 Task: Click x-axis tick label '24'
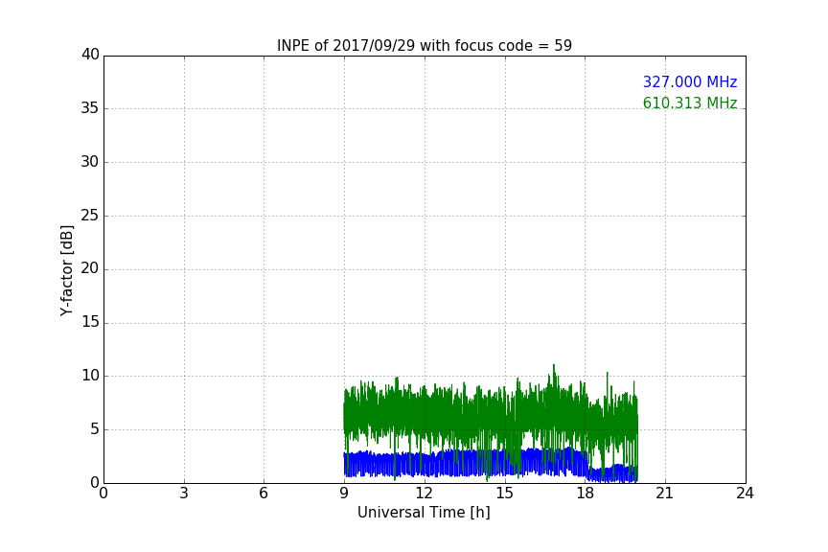(x=745, y=494)
